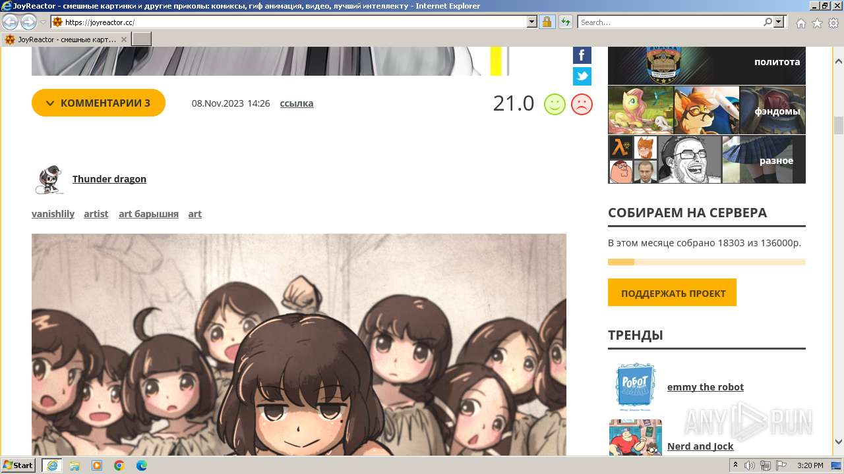Click scrollbar up arrow
The height and width of the screenshot is (474, 844).
[839, 61]
